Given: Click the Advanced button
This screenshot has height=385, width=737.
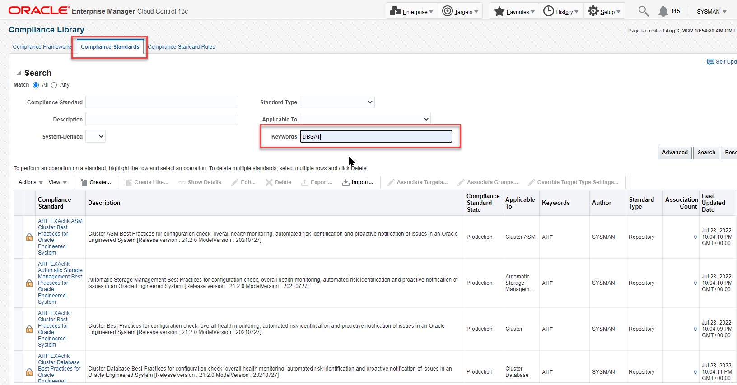Looking at the screenshot, I should pyautogui.click(x=675, y=153).
